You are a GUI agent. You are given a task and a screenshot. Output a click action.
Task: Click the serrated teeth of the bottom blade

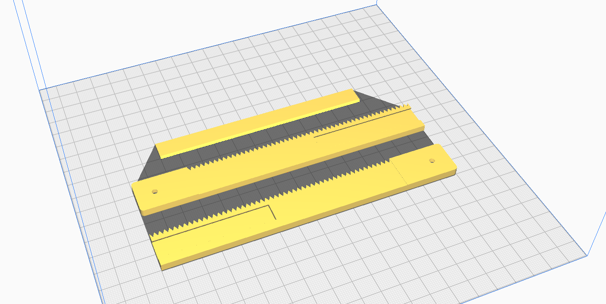pyautogui.click(x=215, y=215)
